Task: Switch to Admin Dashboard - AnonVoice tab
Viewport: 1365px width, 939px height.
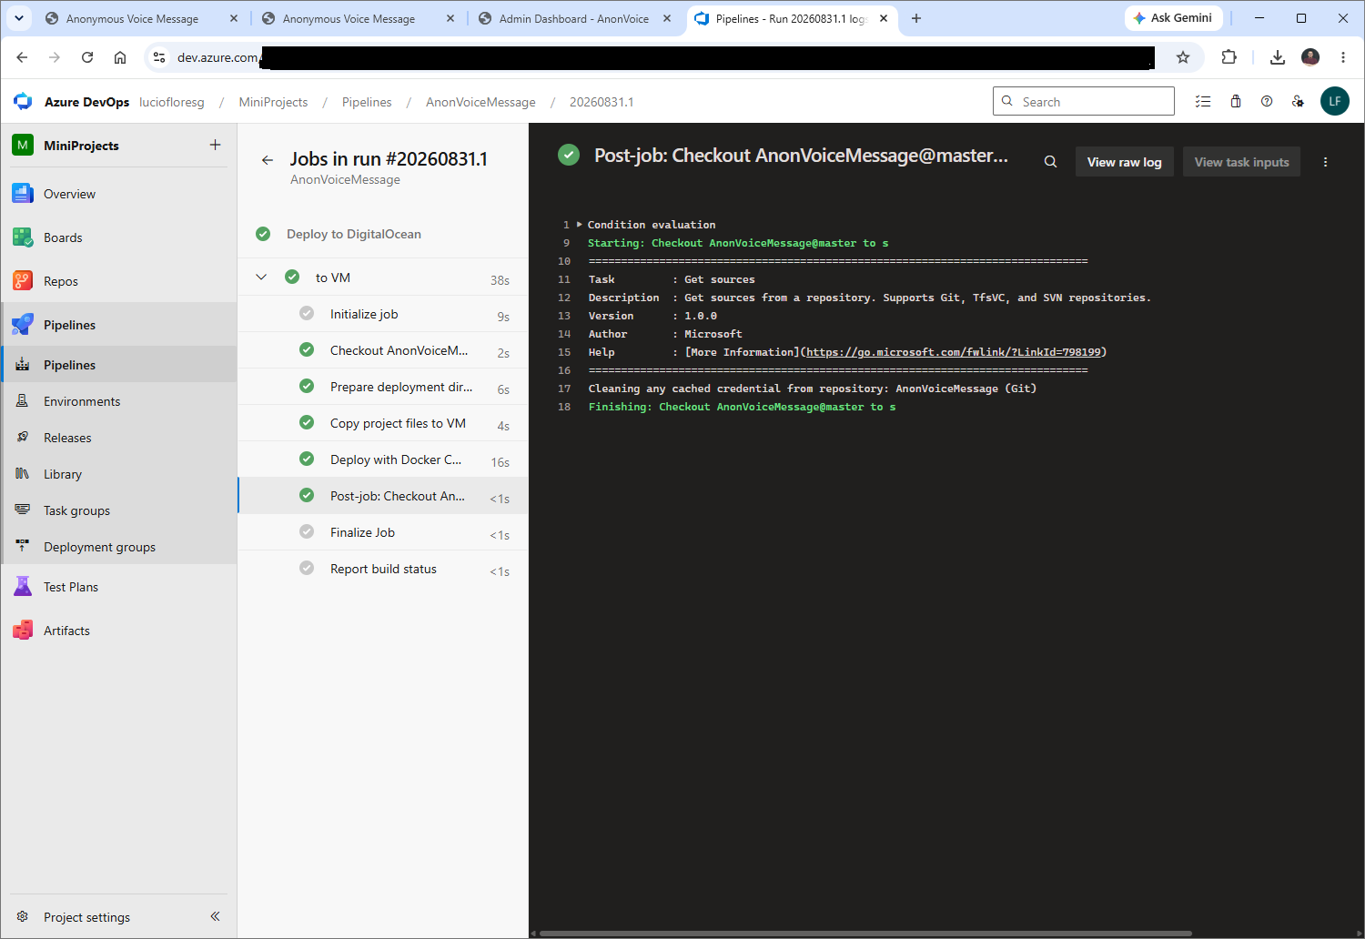Action: (x=574, y=18)
